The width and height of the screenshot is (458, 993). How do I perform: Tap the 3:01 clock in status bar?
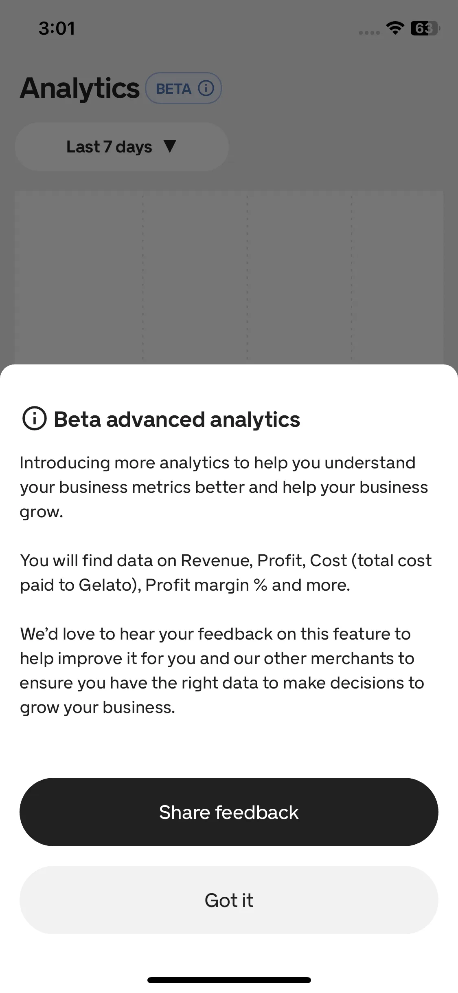tap(57, 28)
